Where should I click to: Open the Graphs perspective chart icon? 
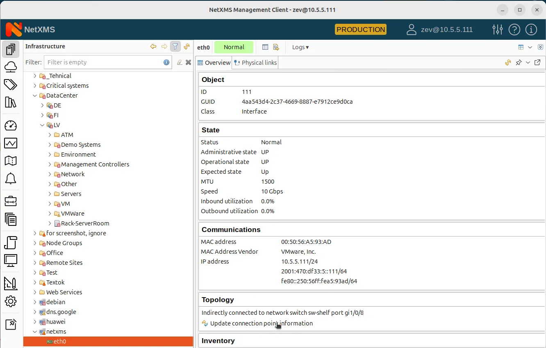[x=11, y=143]
